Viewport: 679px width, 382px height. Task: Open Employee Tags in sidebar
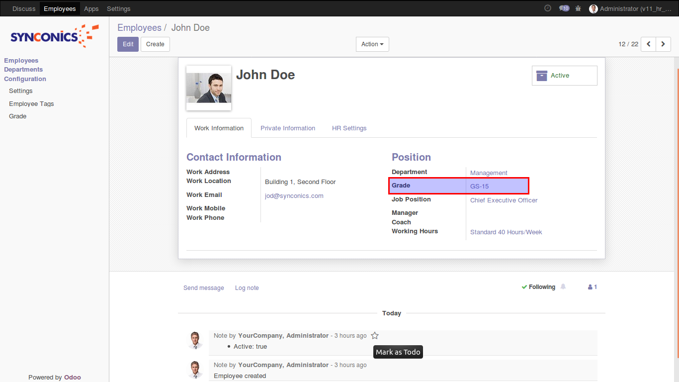(31, 104)
